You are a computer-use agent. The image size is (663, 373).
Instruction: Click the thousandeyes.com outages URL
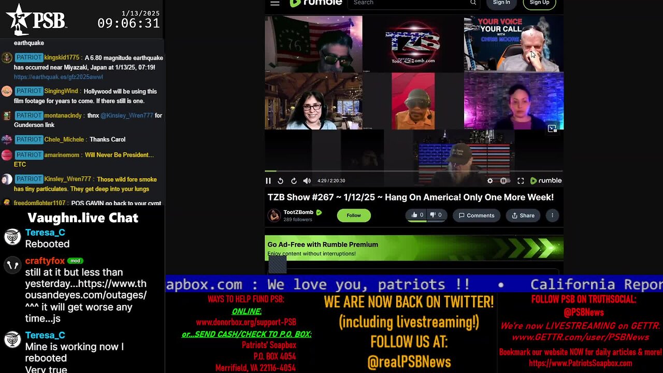tap(85, 290)
